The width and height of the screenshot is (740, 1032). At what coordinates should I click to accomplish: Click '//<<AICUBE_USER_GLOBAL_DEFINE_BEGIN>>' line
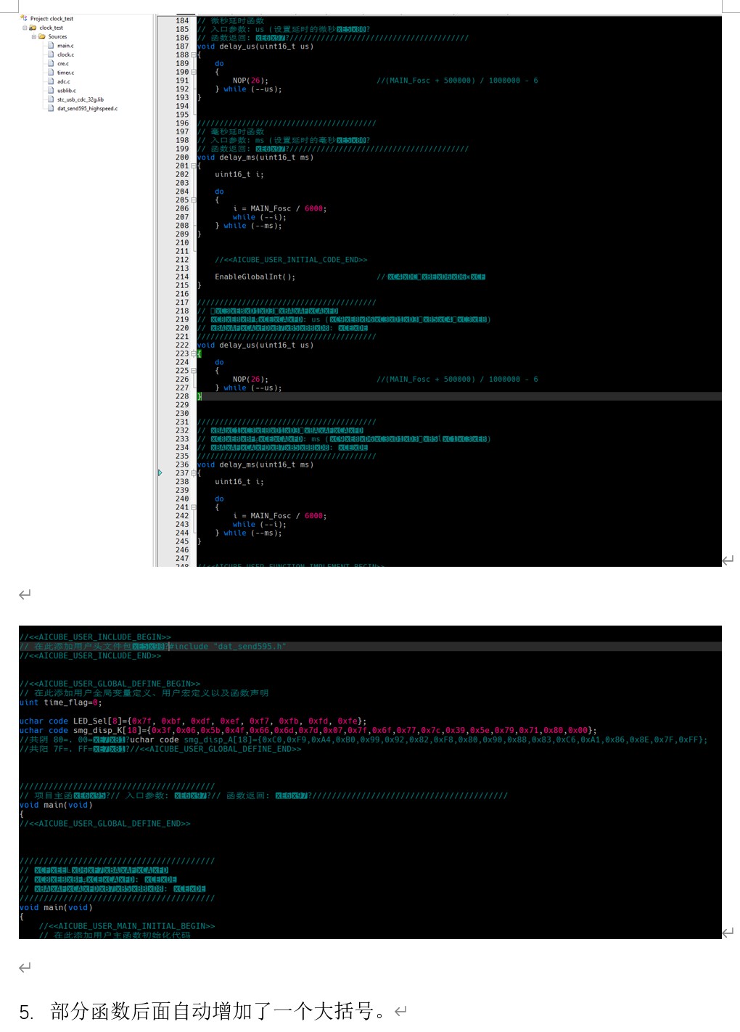[110, 684]
